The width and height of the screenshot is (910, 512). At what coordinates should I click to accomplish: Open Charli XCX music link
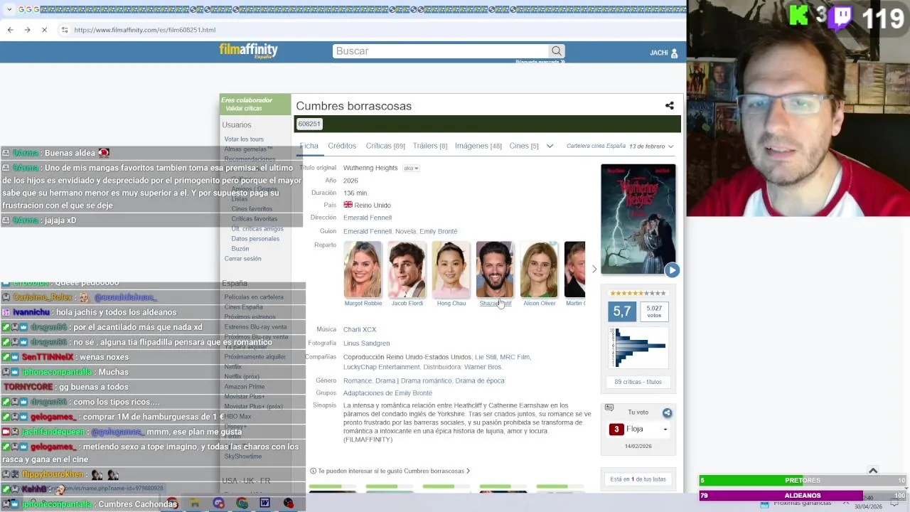coord(360,329)
